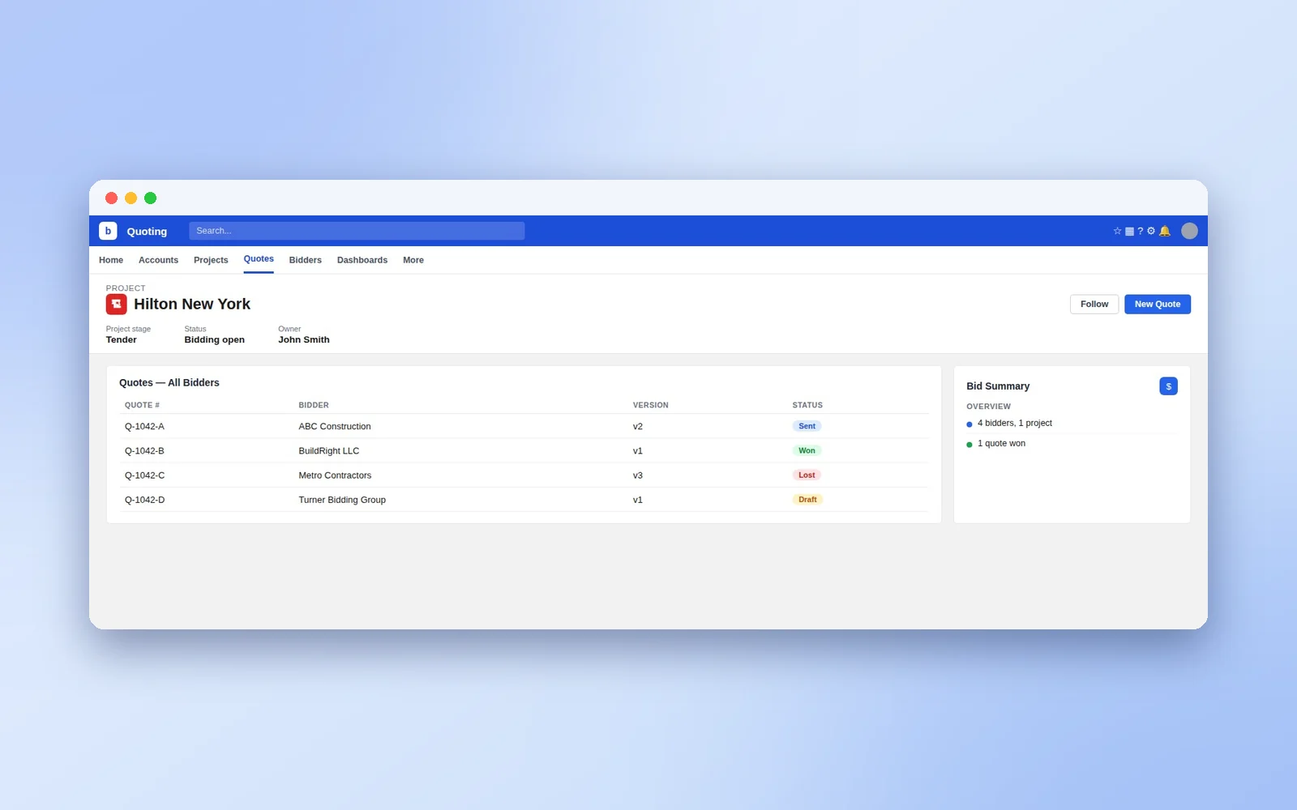Click version v2 for ABC Construction
This screenshot has height=810, width=1297.
coord(638,426)
